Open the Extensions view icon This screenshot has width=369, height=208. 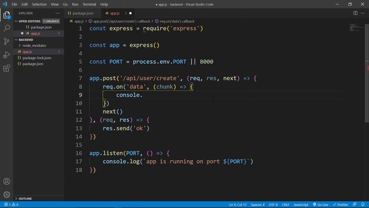pos(6,68)
